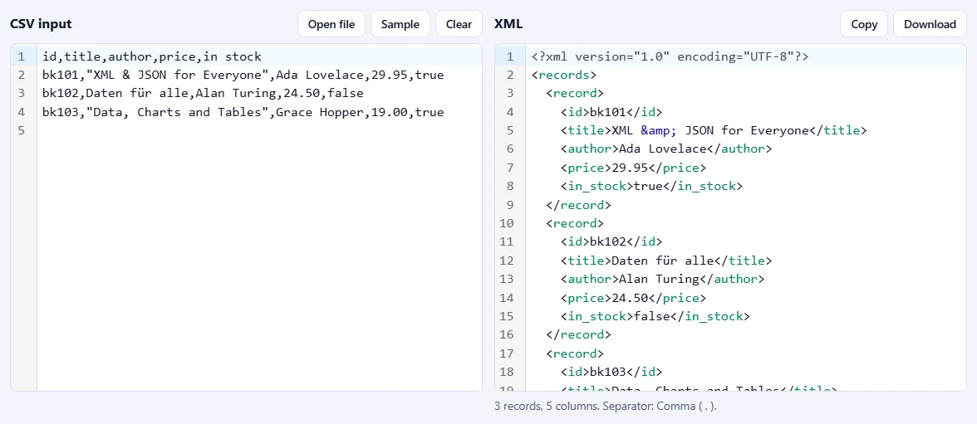This screenshot has height=424, width=977.
Task: Click the XML title 'Daten für alle' line
Action: tap(666, 261)
